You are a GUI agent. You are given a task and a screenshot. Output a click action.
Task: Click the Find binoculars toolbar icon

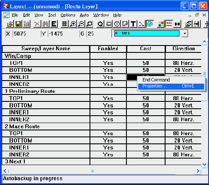tap(45, 24)
